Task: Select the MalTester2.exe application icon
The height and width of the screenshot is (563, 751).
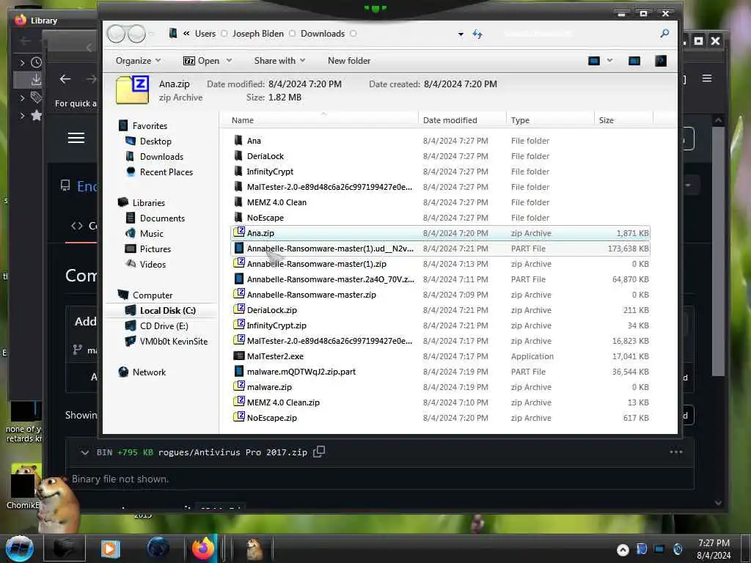Action: tap(238, 356)
